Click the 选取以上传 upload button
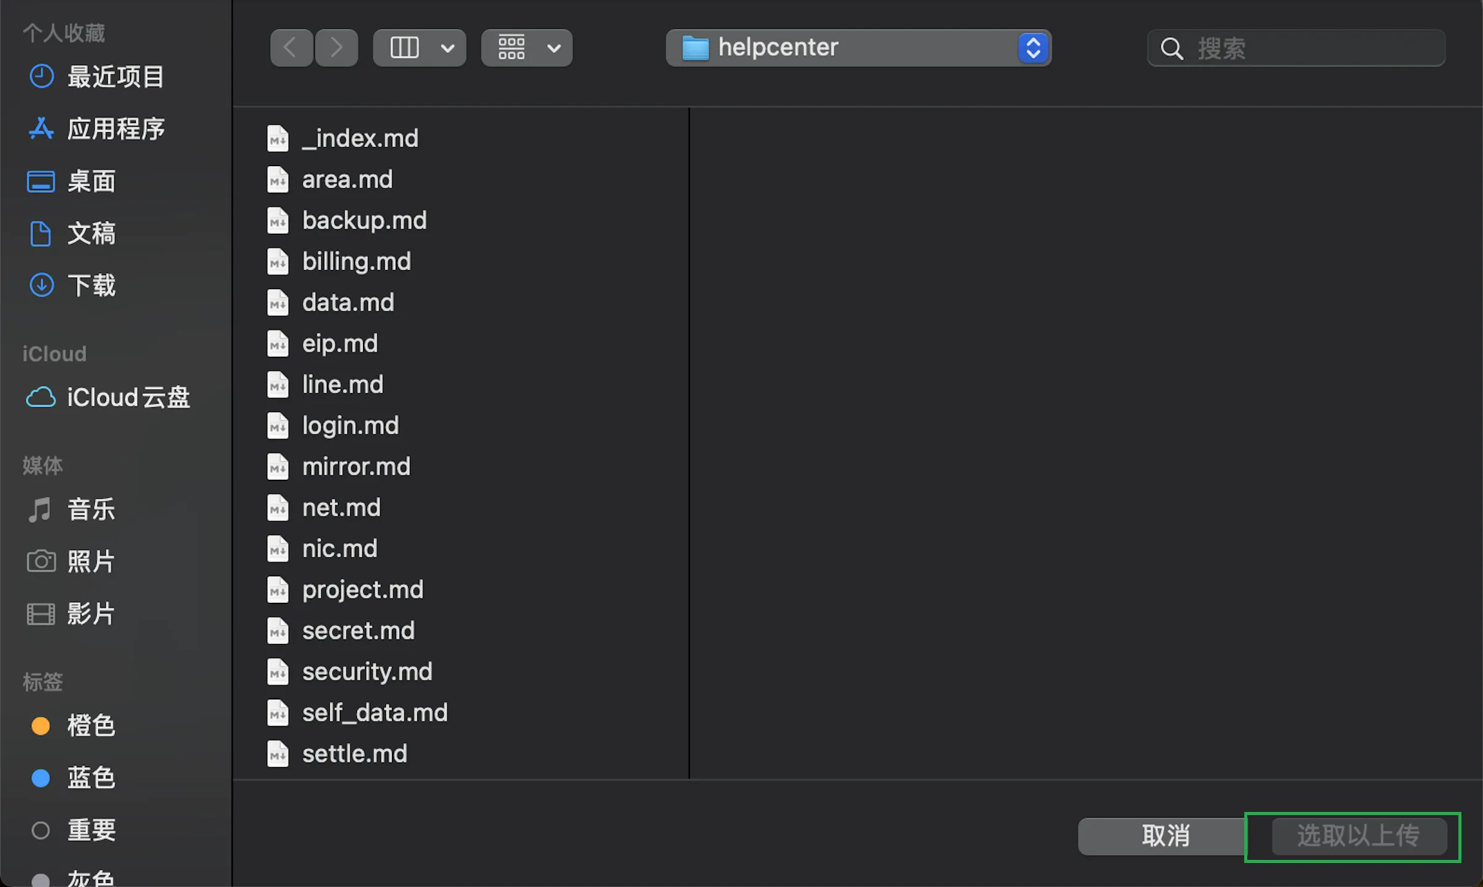 pos(1359,836)
